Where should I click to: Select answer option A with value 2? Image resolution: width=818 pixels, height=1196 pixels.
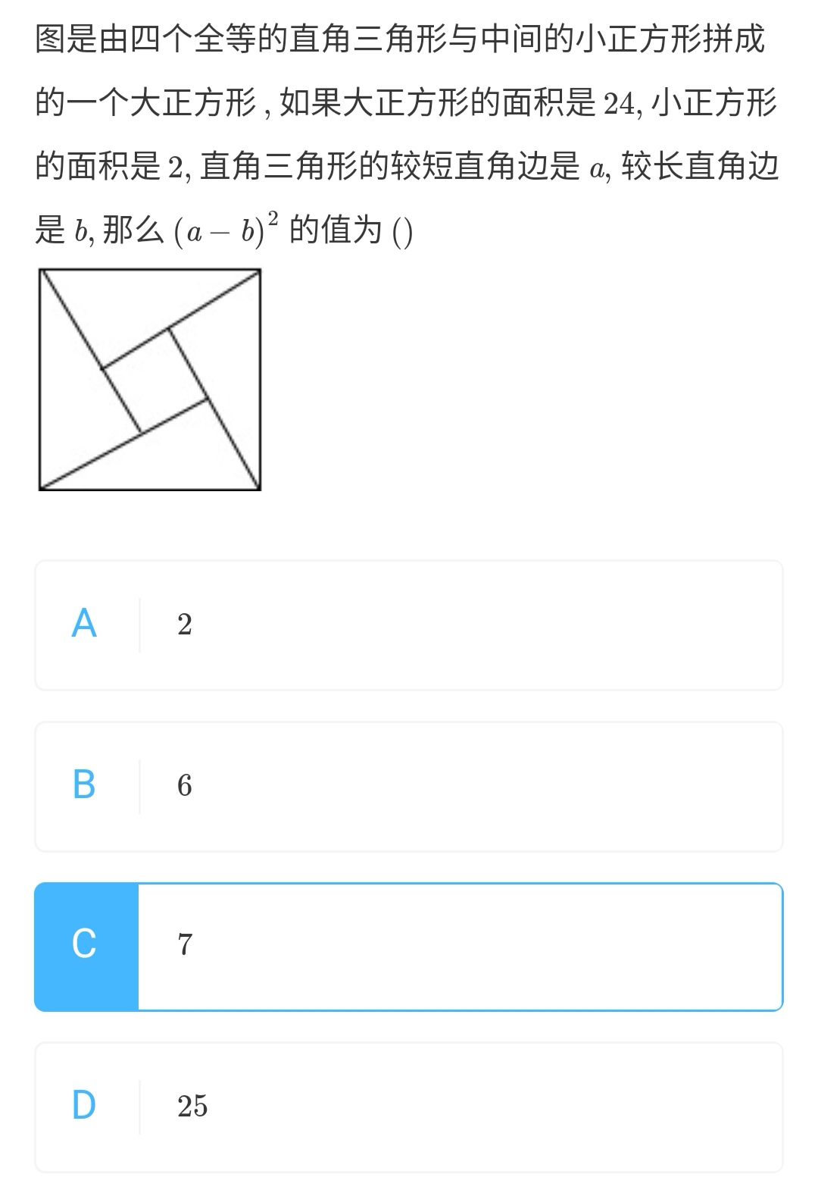coord(409,625)
